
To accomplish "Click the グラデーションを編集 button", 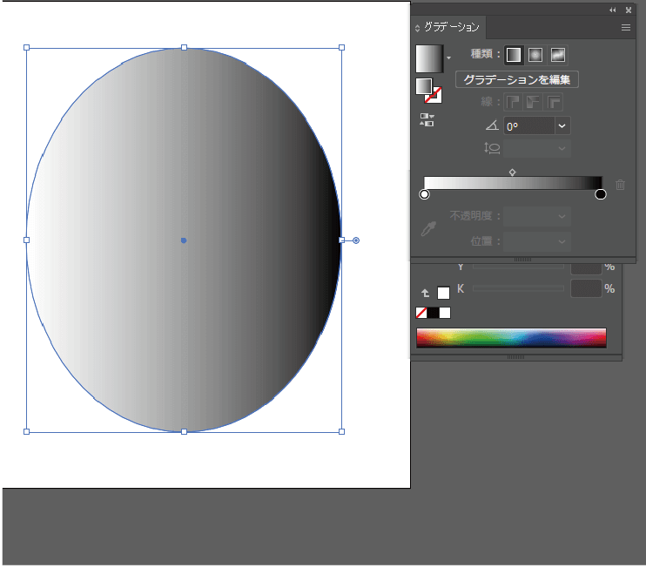I will tap(516, 79).
